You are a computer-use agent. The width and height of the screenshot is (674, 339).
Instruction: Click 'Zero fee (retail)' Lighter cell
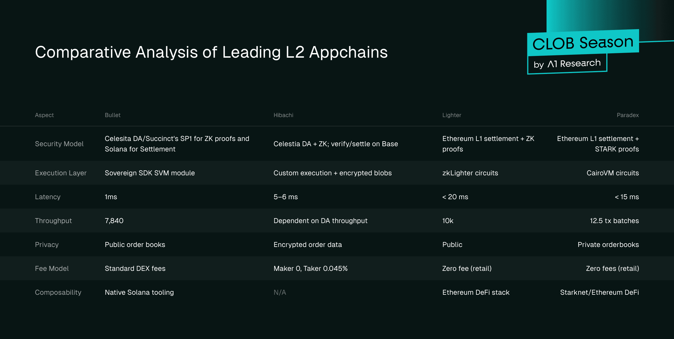coord(467,269)
